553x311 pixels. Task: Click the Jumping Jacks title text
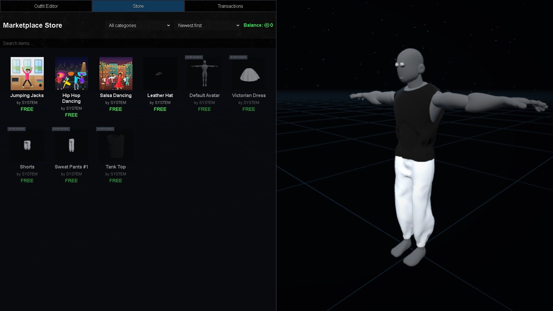pos(27,95)
